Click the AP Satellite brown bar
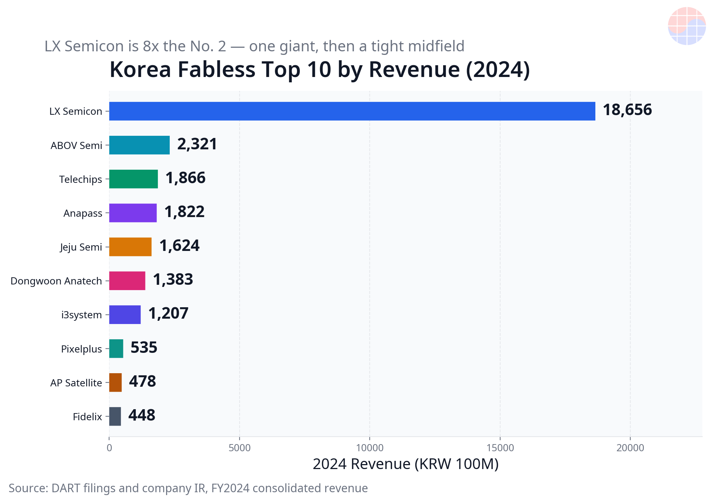 coord(116,382)
